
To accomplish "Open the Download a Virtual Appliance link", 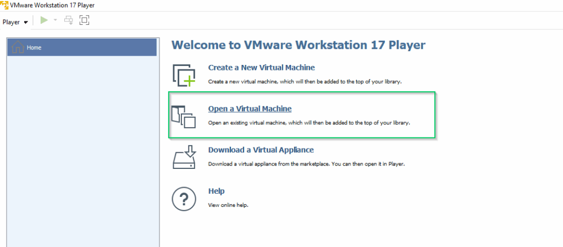I will [261, 150].
